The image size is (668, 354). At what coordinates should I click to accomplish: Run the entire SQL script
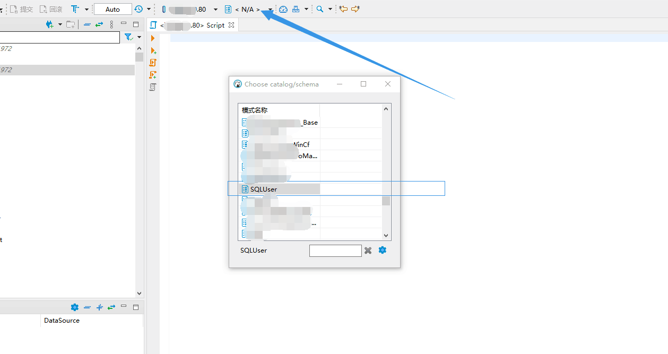pos(152,62)
